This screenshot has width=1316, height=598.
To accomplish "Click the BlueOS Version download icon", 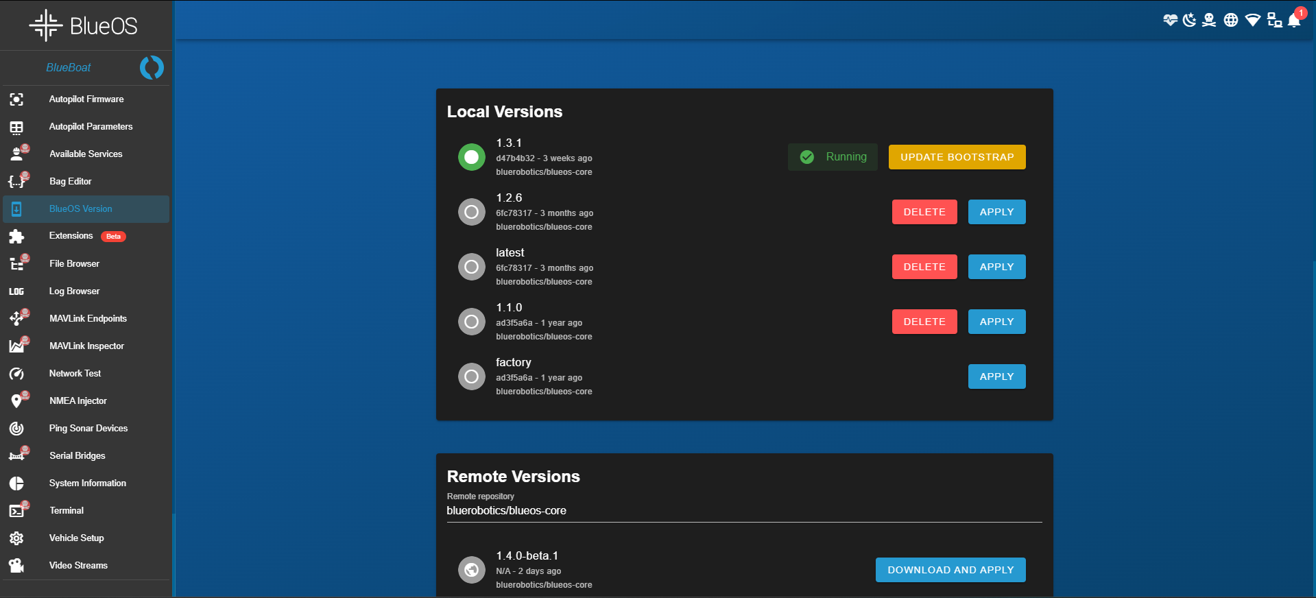I will (16, 209).
